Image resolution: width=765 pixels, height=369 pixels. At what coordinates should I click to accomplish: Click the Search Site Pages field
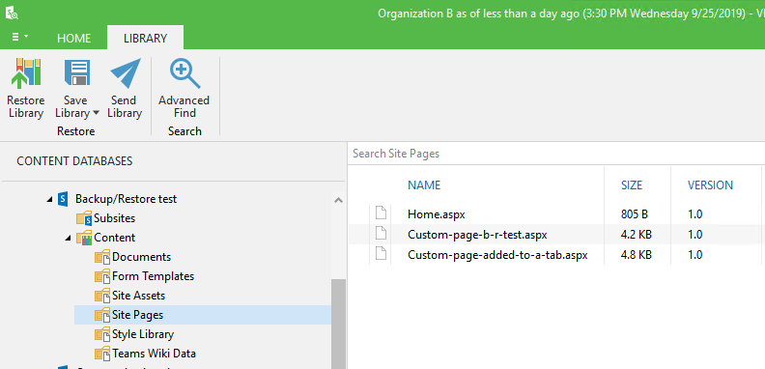pyautogui.click(x=556, y=154)
